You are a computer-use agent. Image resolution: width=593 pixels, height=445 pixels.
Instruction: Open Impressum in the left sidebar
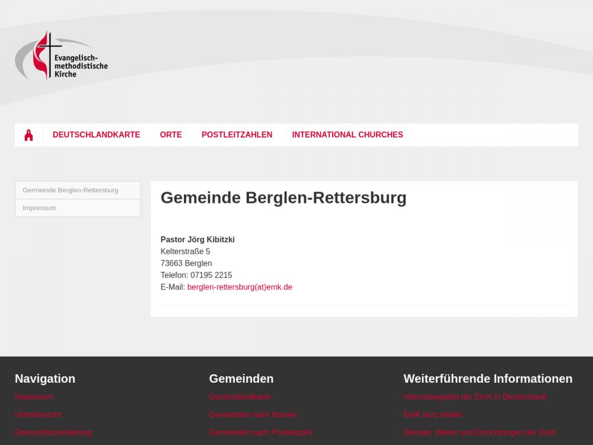39,208
